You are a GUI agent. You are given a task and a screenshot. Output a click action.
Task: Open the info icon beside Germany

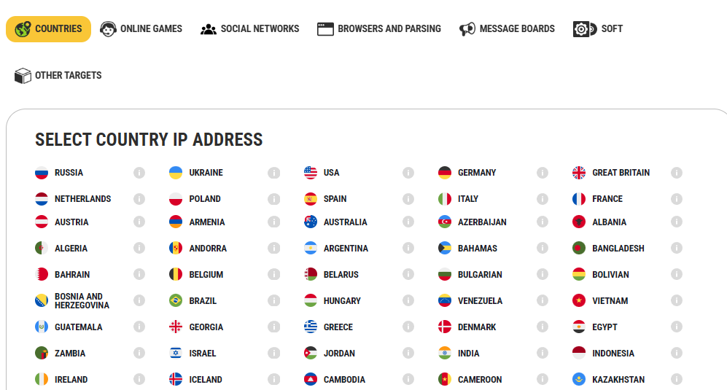[x=543, y=173]
